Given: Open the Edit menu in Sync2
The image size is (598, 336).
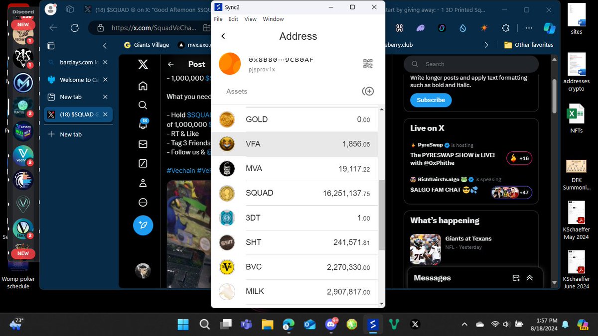Looking at the screenshot, I should click(233, 19).
